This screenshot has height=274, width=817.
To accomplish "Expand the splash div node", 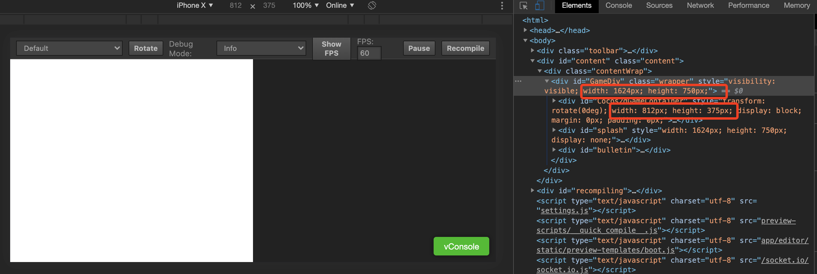I will pyautogui.click(x=554, y=130).
